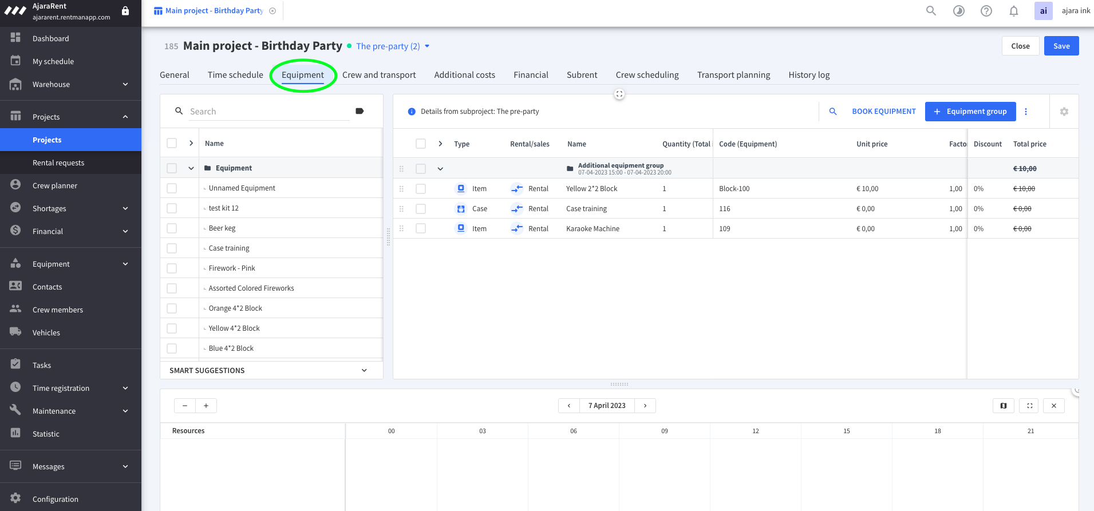Viewport: 1094px width, 511px height.
Task: Check the Firework - Pink checkbox
Action: (172, 268)
